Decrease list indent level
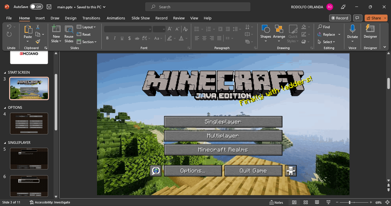 (220, 29)
